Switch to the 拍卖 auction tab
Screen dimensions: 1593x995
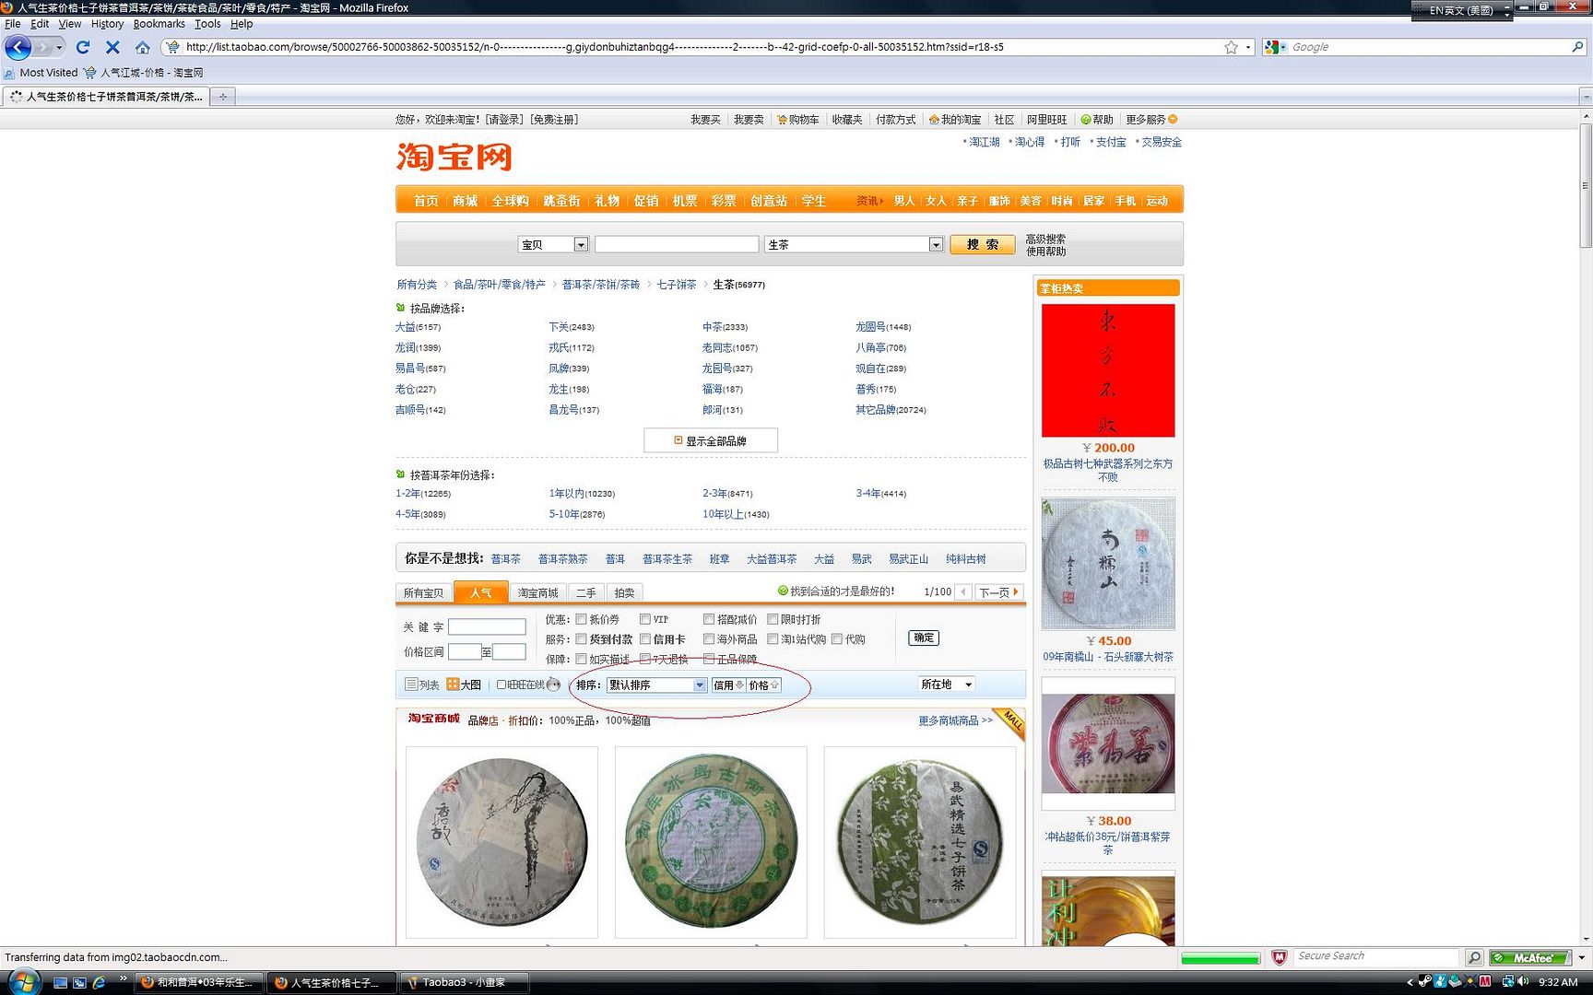click(x=624, y=592)
